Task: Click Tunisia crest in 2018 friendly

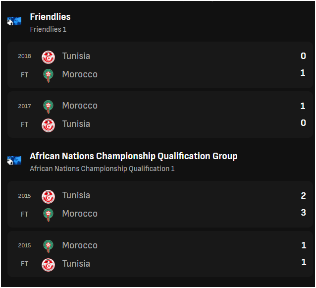Action: click(48, 58)
